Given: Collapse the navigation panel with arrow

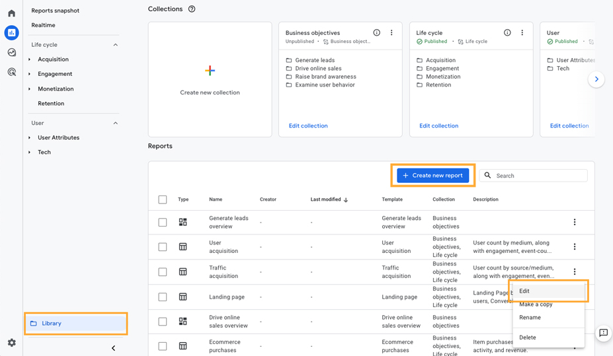Looking at the screenshot, I should (x=113, y=348).
